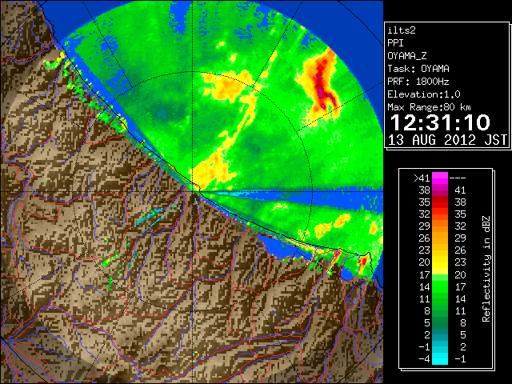The width and height of the screenshot is (512, 384).
Task: Select the "PPI" scan type text
Action: click(x=395, y=43)
